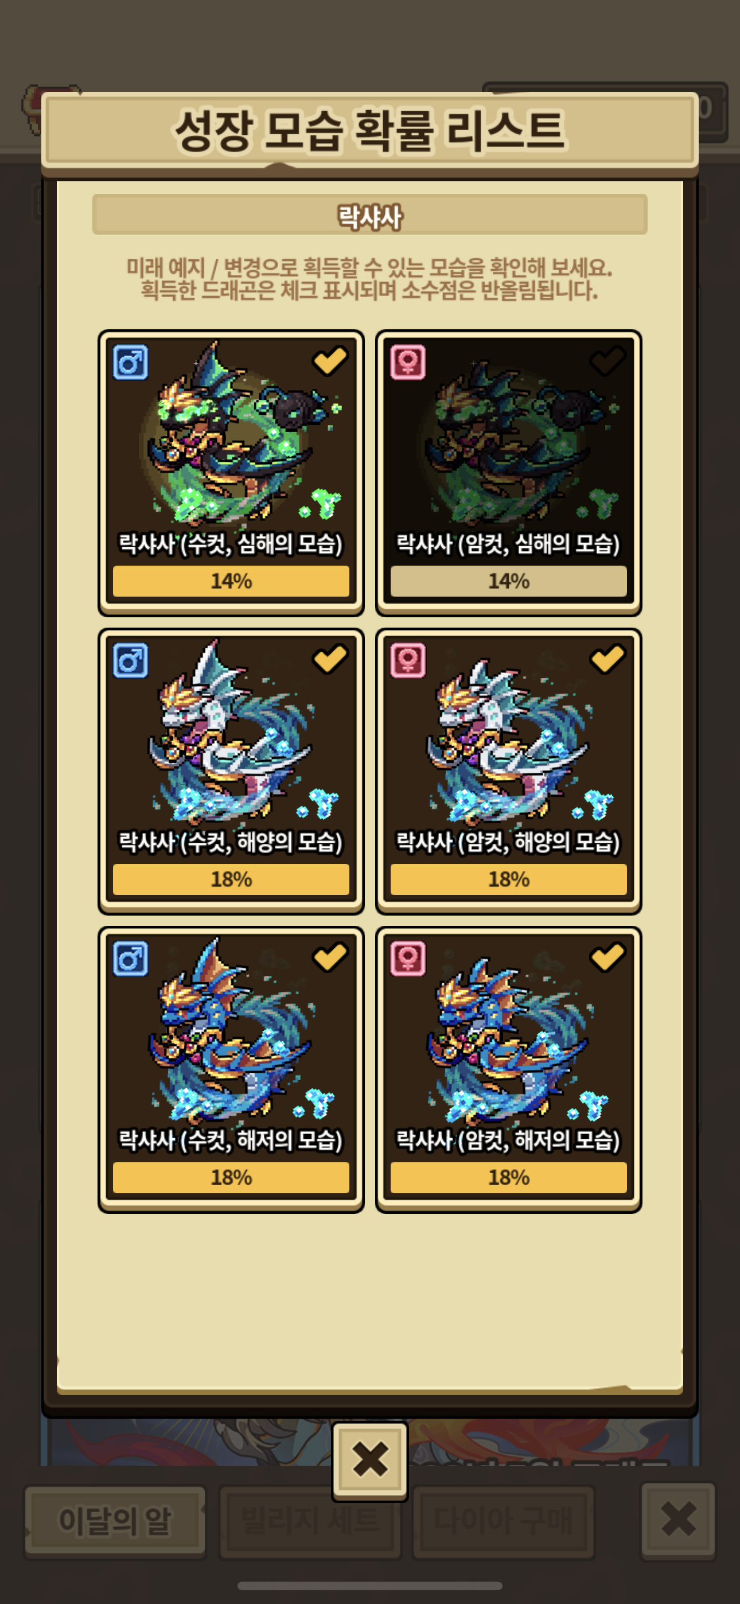The height and width of the screenshot is (1604, 740).
Task: Click checkmark on 락샤사 암컷 해양의 모습
Action: (607, 659)
